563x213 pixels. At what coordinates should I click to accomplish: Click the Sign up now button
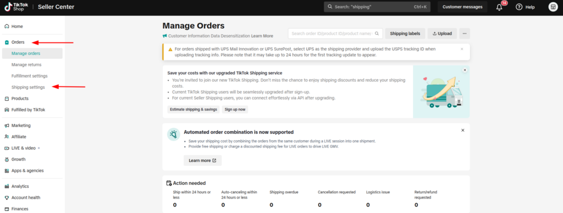tap(235, 110)
